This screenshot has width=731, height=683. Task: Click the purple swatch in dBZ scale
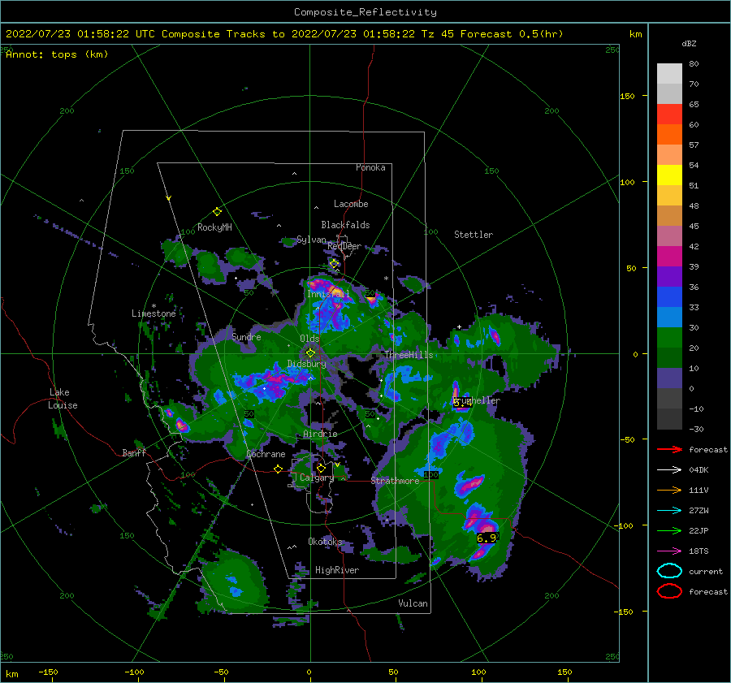[x=669, y=276]
